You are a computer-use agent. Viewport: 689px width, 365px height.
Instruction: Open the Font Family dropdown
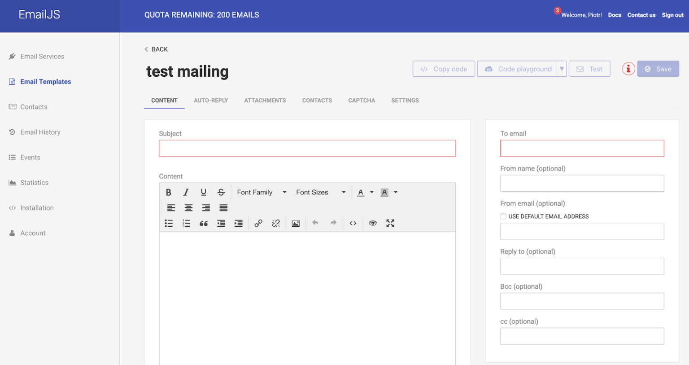coord(262,192)
